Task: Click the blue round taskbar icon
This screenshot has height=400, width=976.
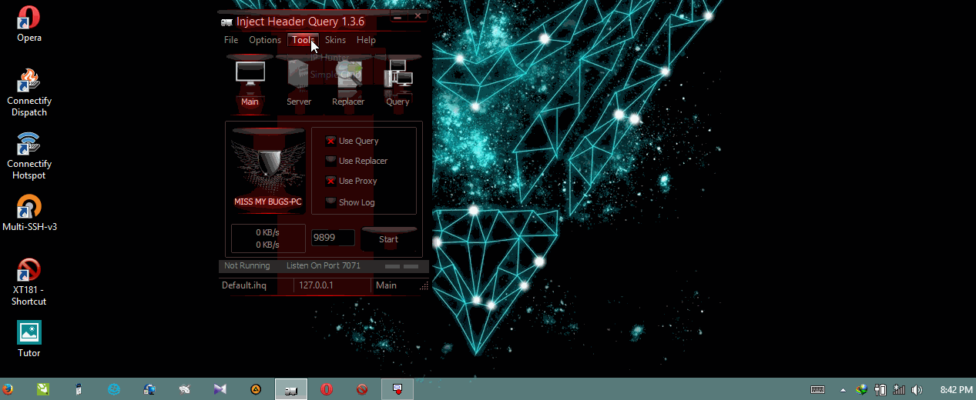Action: click(x=114, y=389)
